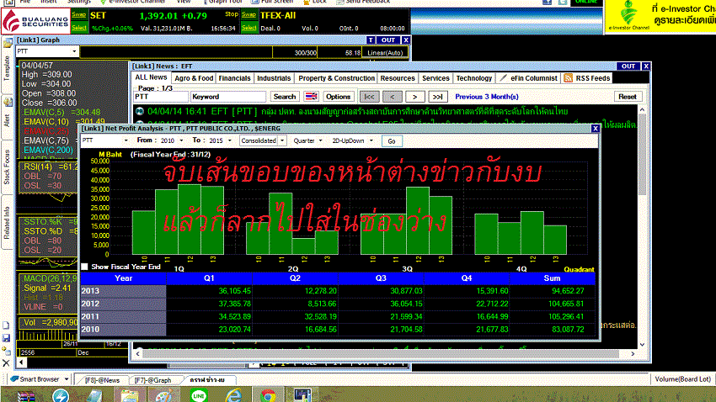
Task: Open the Related Info side panel tab
Action: (x=7, y=222)
